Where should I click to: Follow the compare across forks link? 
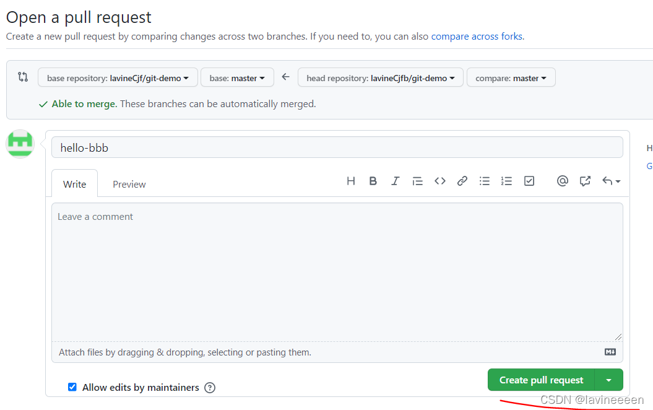(477, 37)
